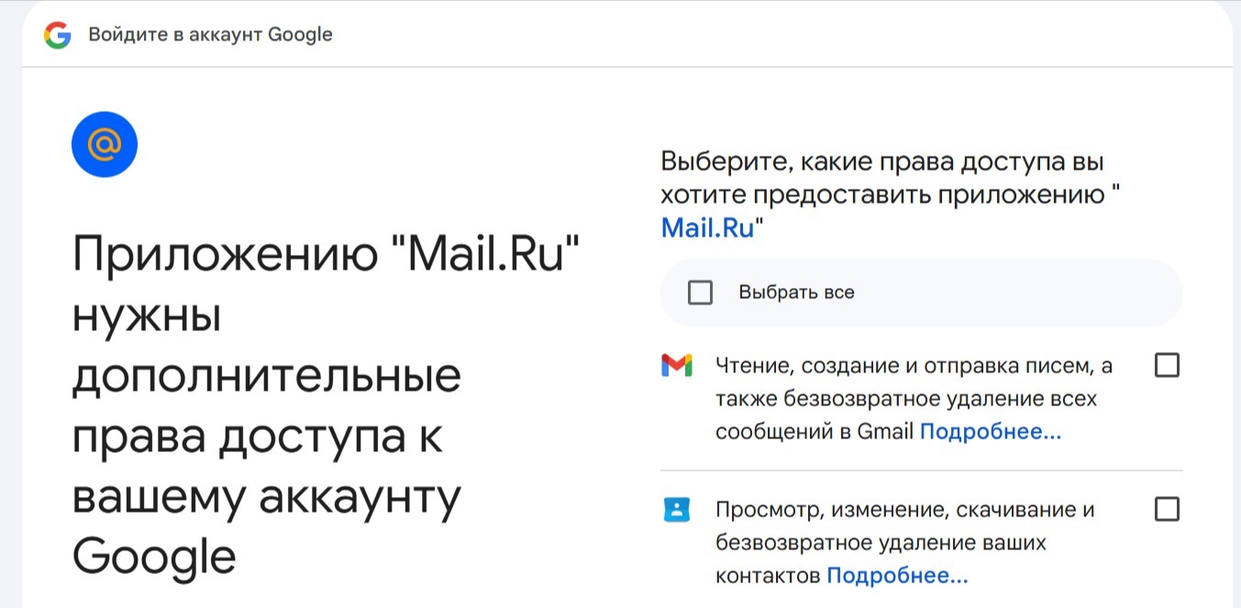Click the "Войдите в аккаунт Google" header title

210,36
